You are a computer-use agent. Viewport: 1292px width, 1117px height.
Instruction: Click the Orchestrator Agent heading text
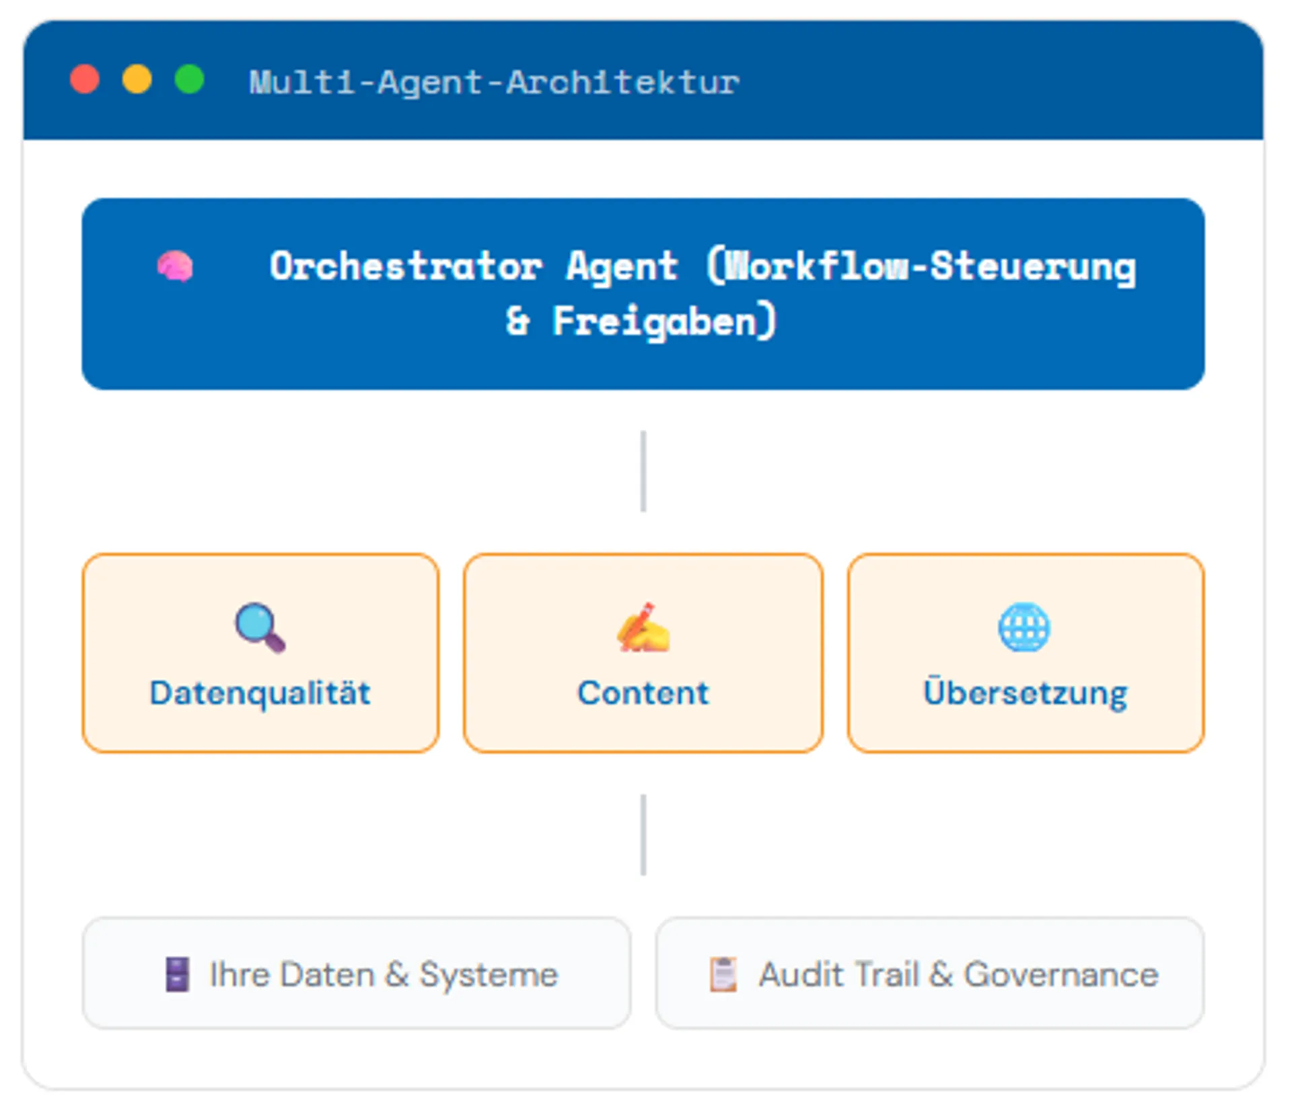[x=702, y=266]
